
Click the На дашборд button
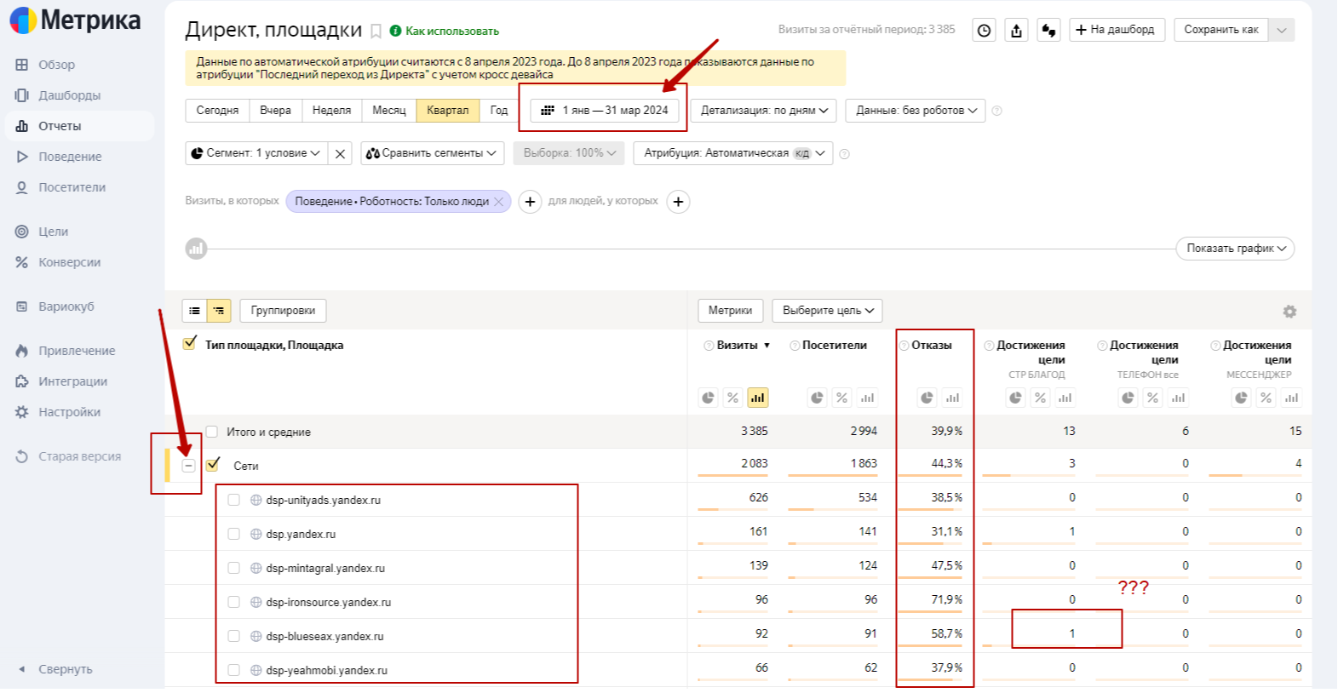pyautogui.click(x=1117, y=30)
